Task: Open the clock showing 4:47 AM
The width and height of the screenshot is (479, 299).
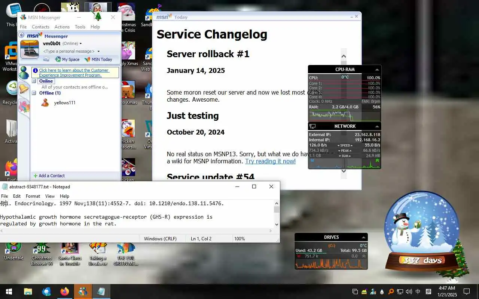Action: (x=447, y=292)
